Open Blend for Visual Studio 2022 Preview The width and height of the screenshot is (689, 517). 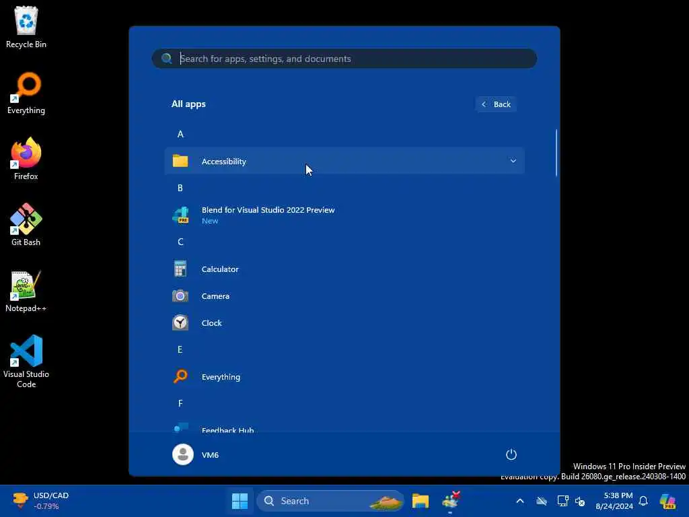[344, 215]
